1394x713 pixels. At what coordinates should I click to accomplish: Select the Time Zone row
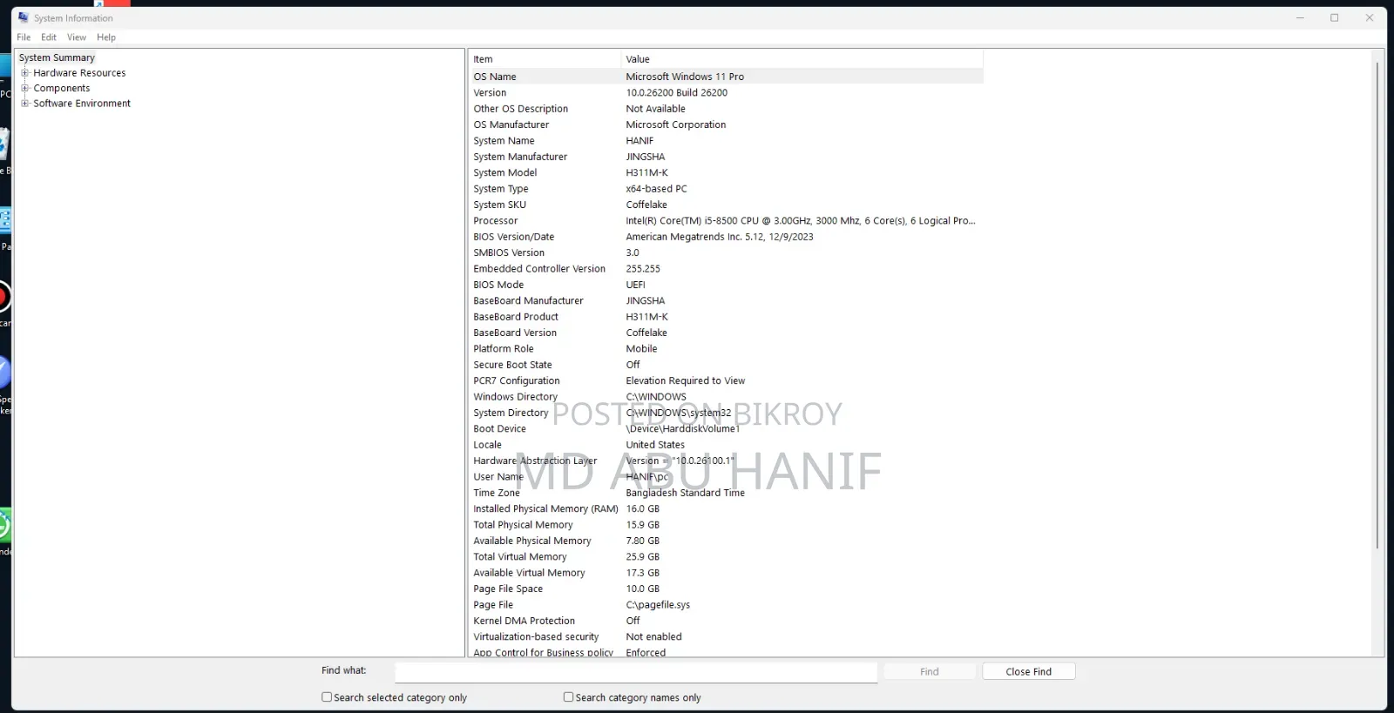click(726, 493)
